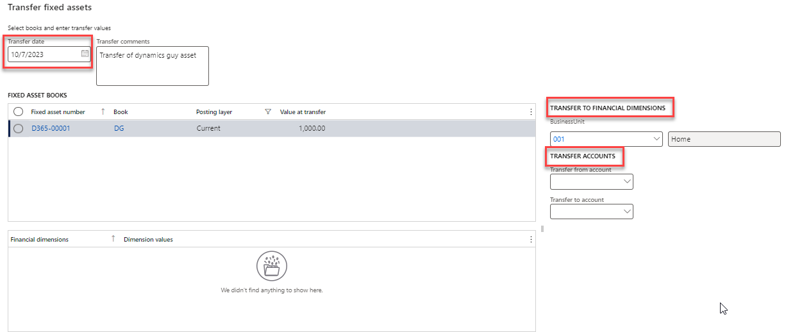Open Financial dimensions grid options menu

click(x=531, y=239)
